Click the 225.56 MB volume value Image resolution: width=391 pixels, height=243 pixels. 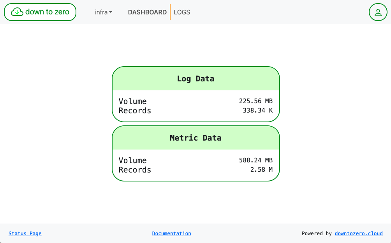coord(255,101)
